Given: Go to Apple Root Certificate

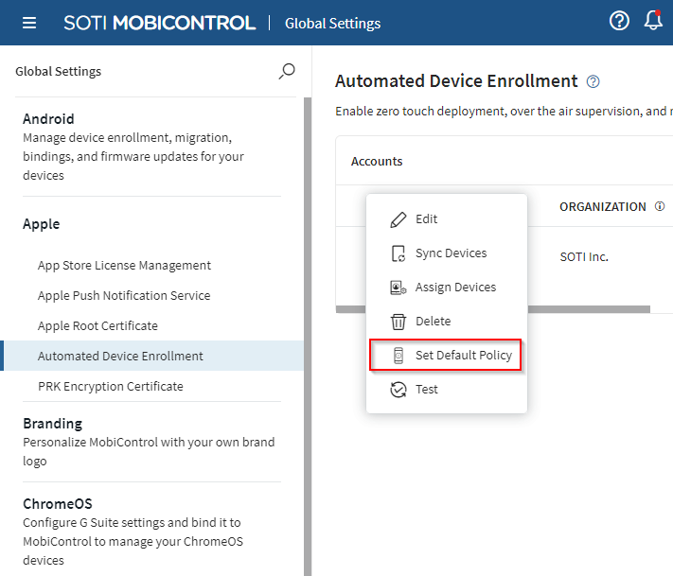Looking at the screenshot, I should pos(97,326).
